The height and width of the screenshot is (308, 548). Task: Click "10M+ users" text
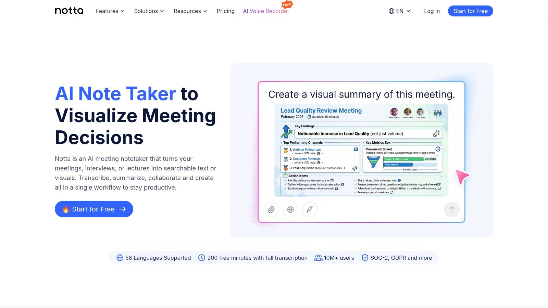pos(339,258)
